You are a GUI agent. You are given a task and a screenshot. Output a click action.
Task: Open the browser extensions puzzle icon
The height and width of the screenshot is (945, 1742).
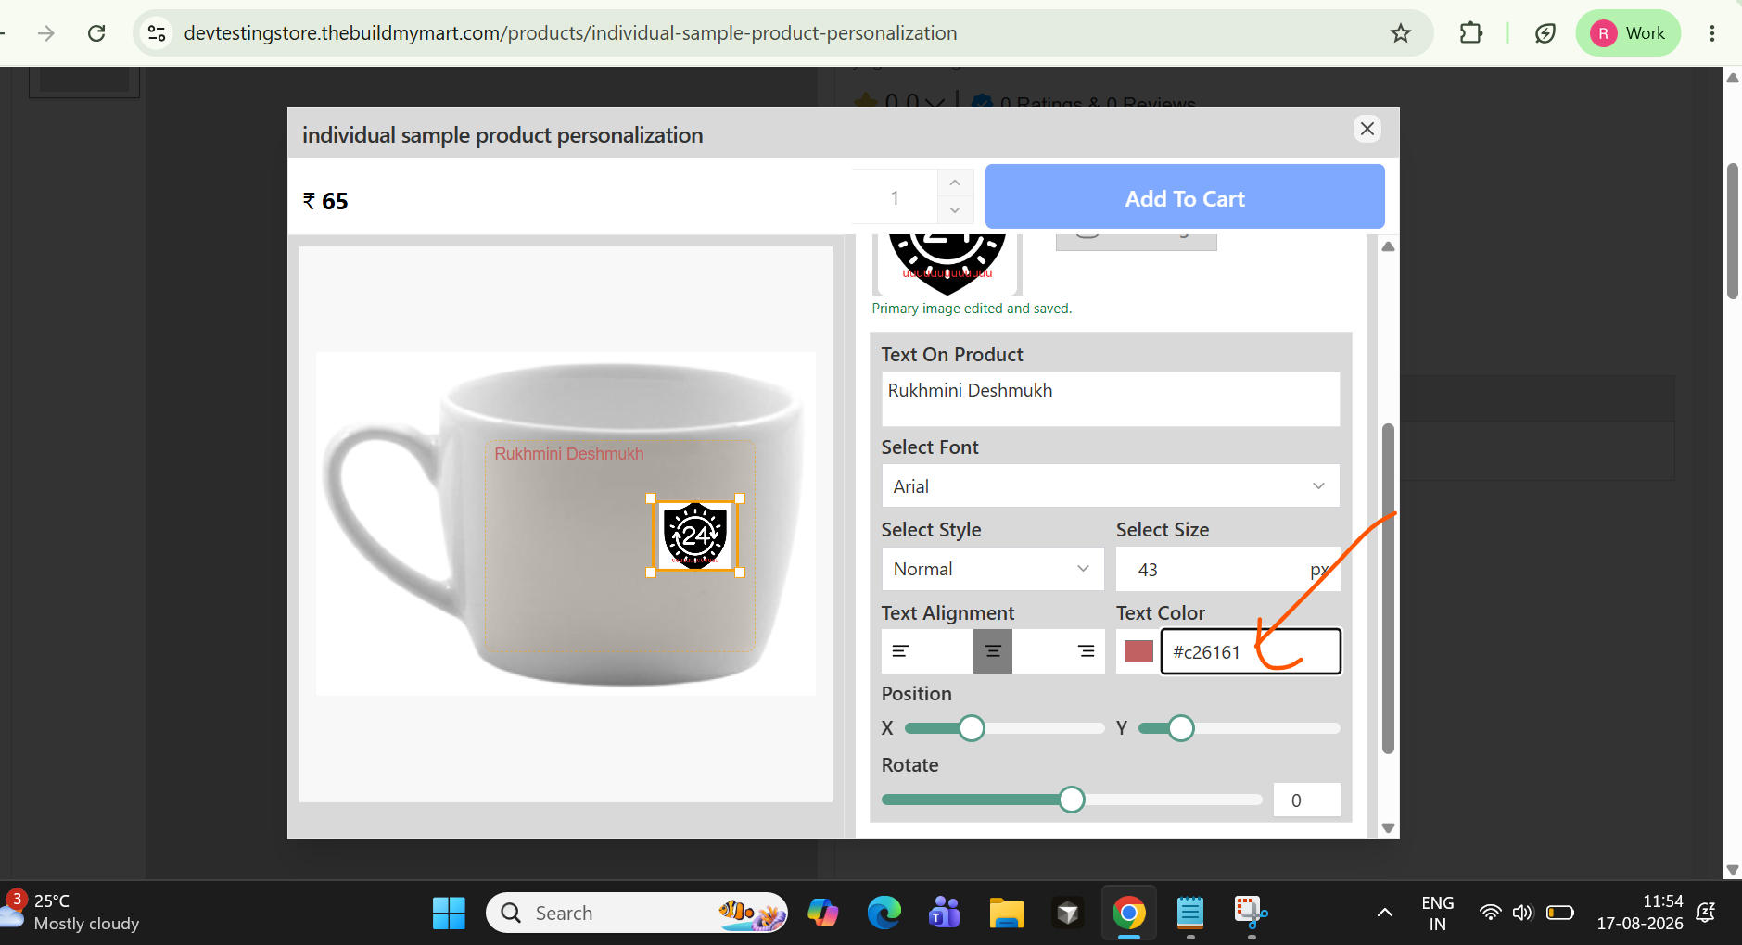[x=1470, y=33]
